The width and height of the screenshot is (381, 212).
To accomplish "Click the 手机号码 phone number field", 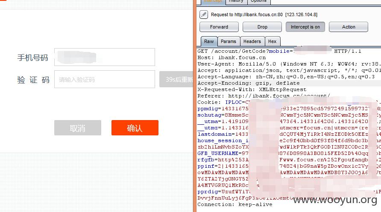I will click(x=105, y=57).
